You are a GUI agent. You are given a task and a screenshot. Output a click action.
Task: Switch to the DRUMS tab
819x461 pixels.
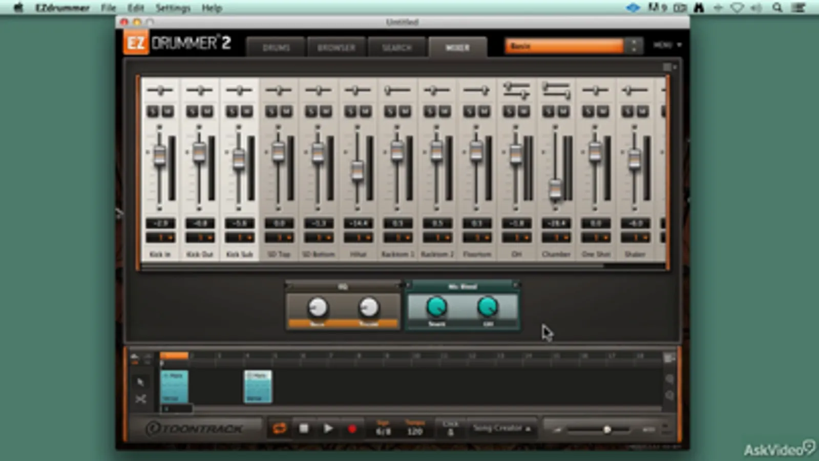[276, 48]
